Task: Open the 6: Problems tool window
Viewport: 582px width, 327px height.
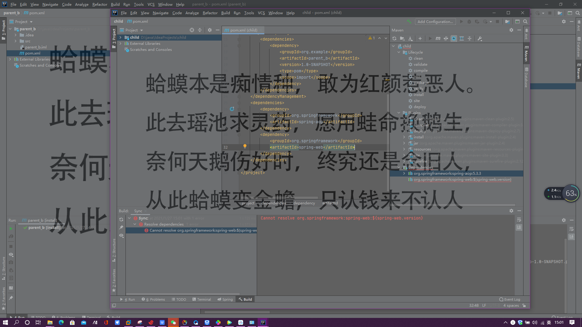Action: point(153,299)
